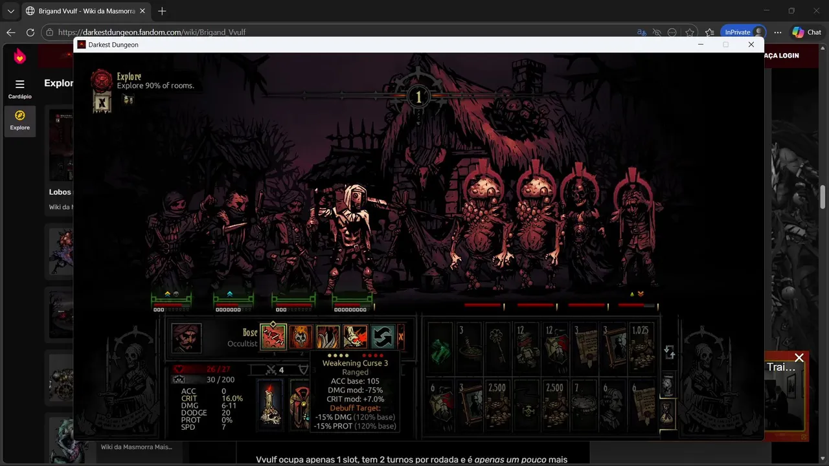Screen dimensions: 829x466
Task: Switch to the Brigand Vvulf browser tab
Action: point(85,11)
